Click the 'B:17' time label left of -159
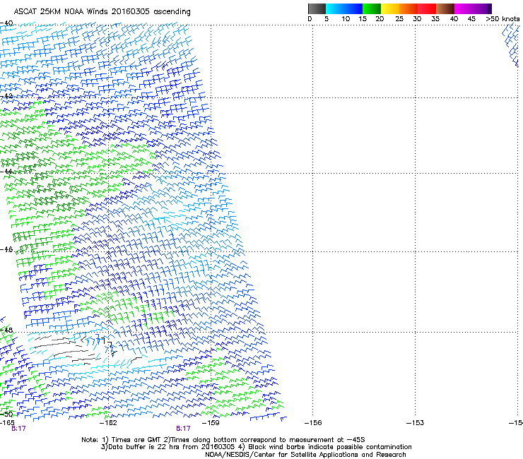 [184, 429]
